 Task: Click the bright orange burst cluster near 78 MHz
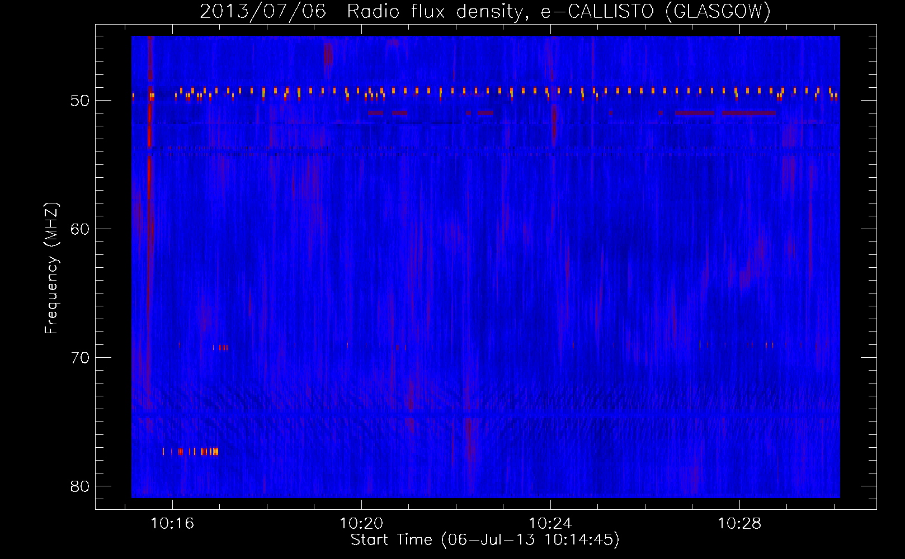(190, 451)
